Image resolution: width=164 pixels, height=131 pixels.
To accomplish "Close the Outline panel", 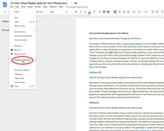I will point(37,22).
